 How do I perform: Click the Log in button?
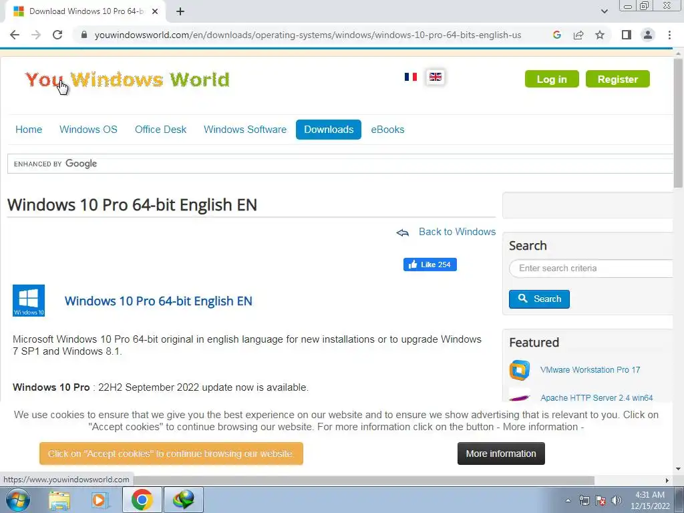pyautogui.click(x=552, y=79)
